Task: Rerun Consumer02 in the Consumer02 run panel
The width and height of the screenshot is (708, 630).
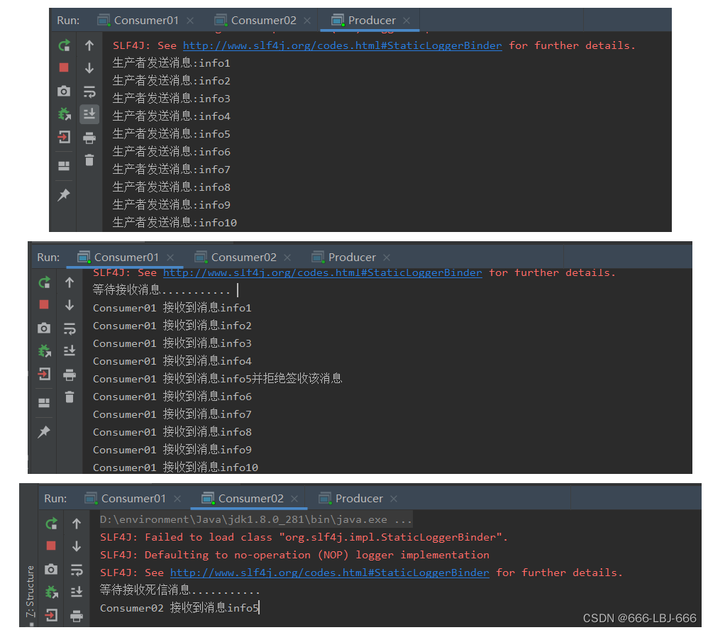Action: point(52,524)
